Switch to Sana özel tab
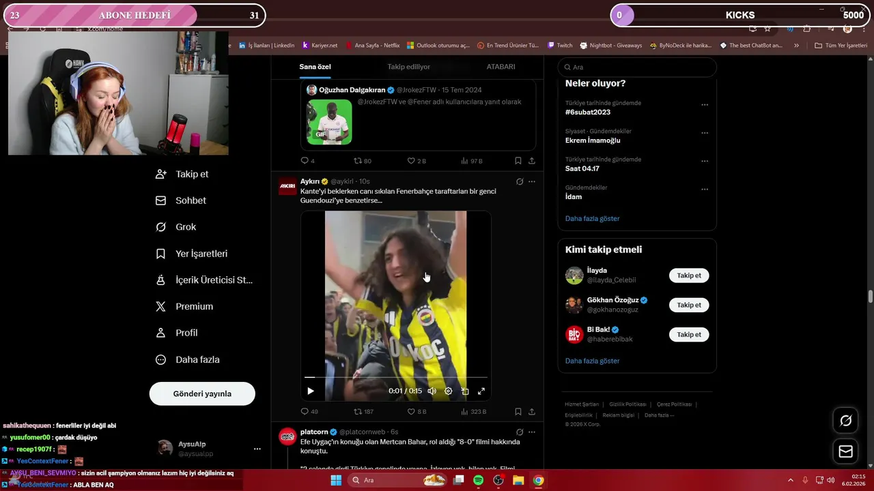Image resolution: width=874 pixels, height=491 pixels. point(315,67)
